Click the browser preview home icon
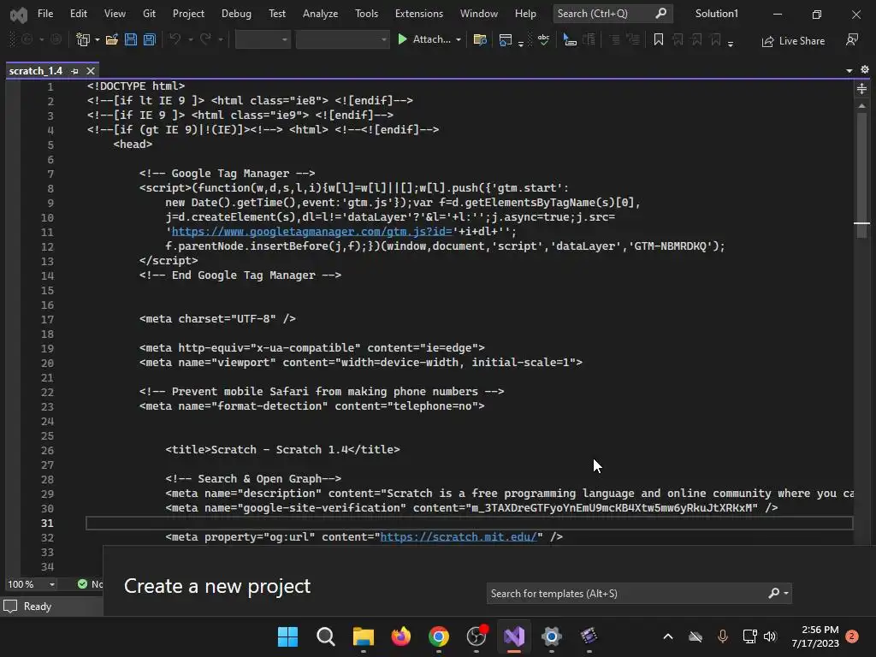 (506, 39)
